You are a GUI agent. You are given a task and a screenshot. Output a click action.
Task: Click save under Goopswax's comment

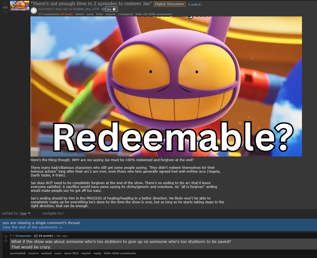pos(58,253)
